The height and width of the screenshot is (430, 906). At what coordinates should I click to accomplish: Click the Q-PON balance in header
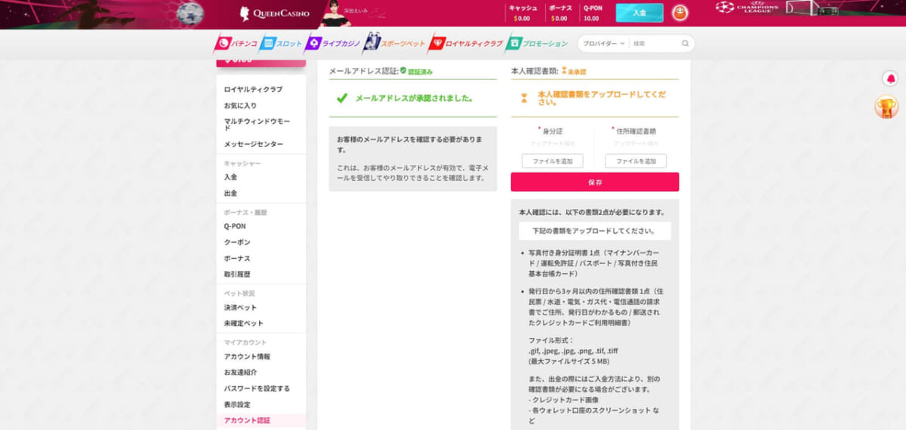592,13
